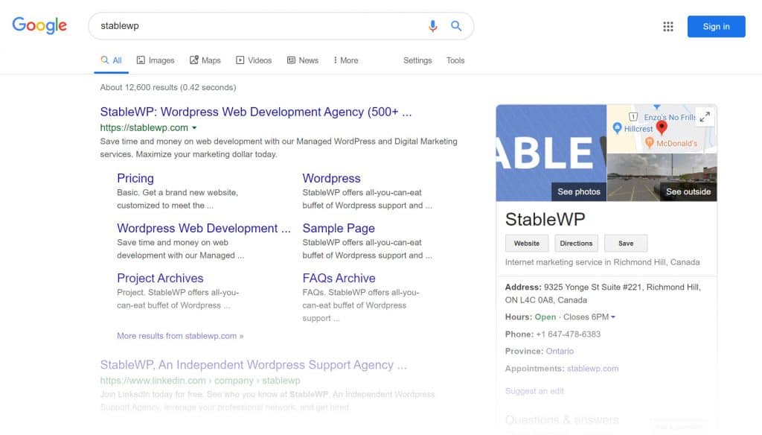Click More results from stablewp.com
Image resolution: width=762 pixels, height=435 pixels.
coord(180,336)
